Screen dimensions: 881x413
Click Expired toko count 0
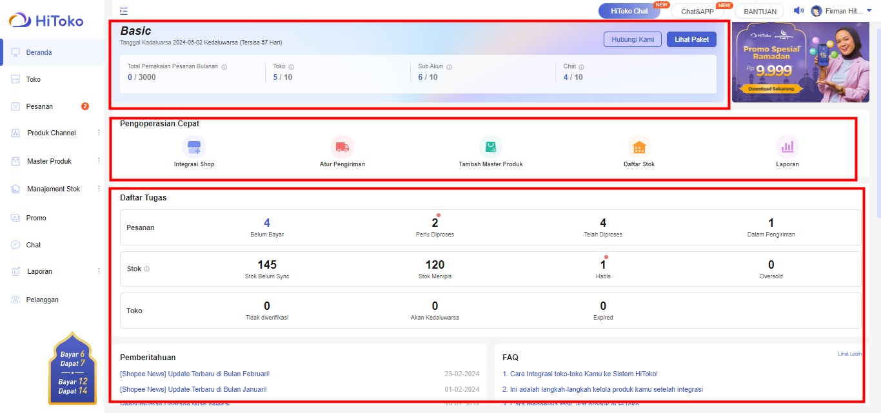603,306
